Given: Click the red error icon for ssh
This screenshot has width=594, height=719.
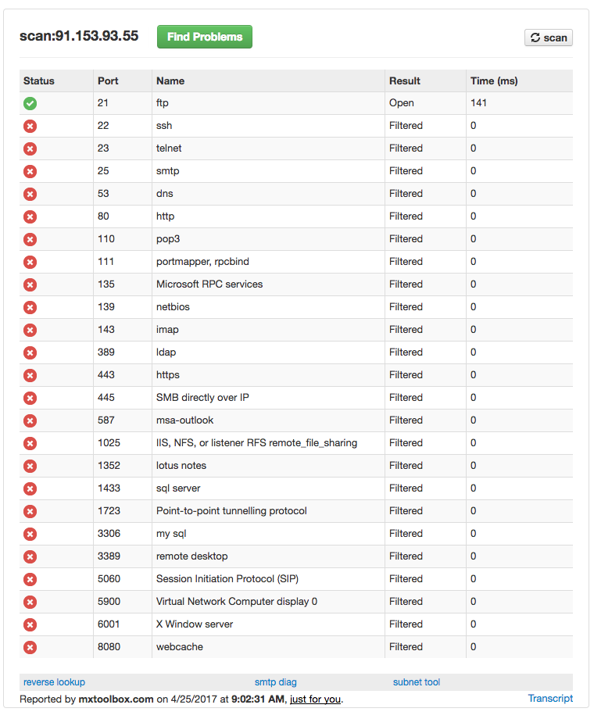Looking at the screenshot, I should pyautogui.click(x=30, y=126).
